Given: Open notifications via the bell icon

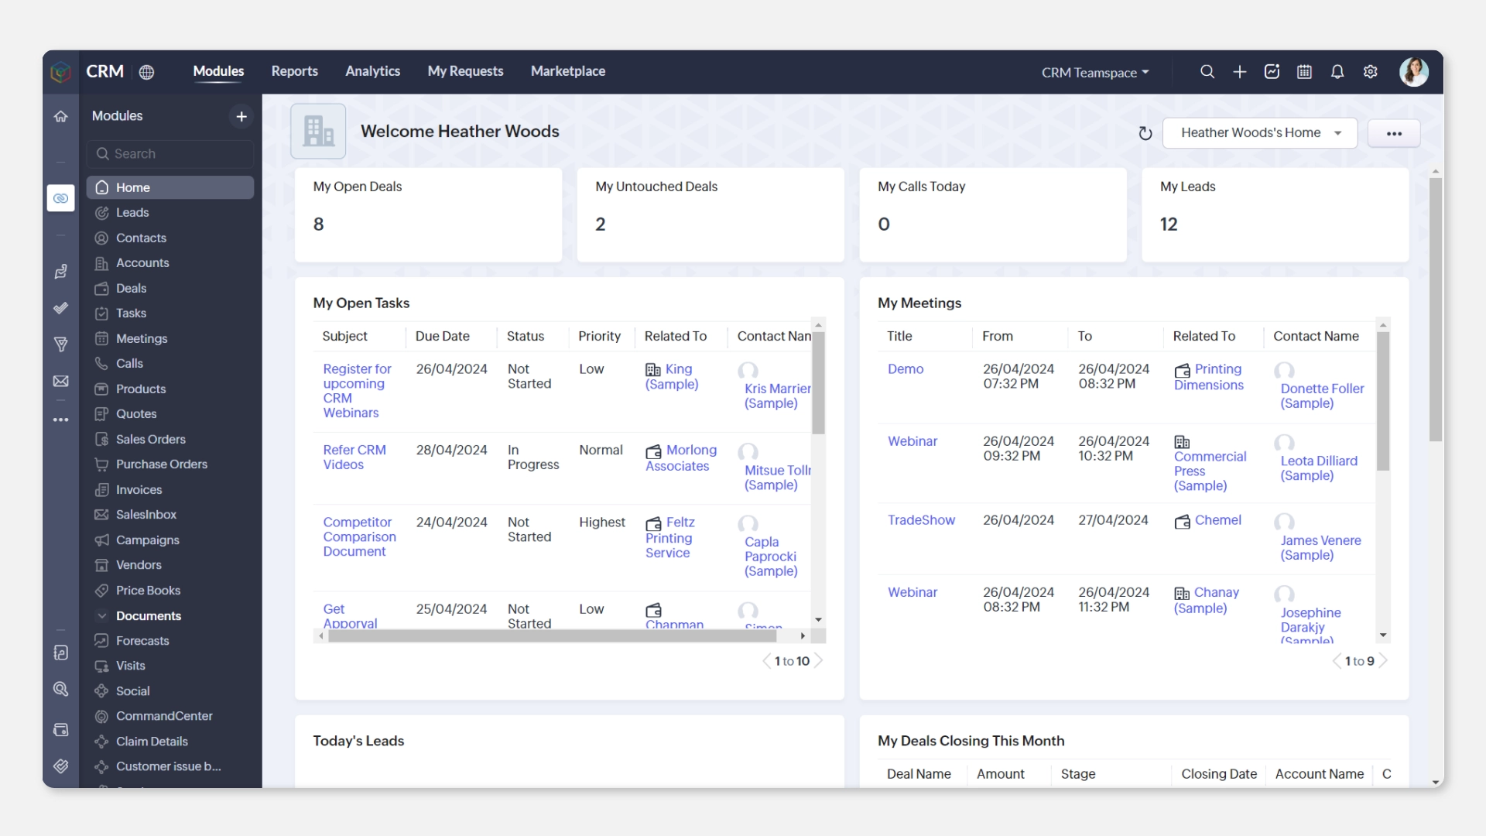Looking at the screenshot, I should (x=1337, y=71).
